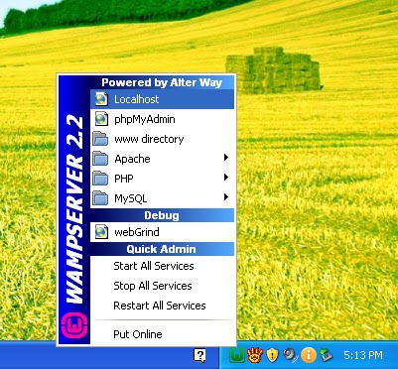Click the taskbar clock showing 5:13 PM
The height and width of the screenshot is (369, 398).
pos(363,355)
